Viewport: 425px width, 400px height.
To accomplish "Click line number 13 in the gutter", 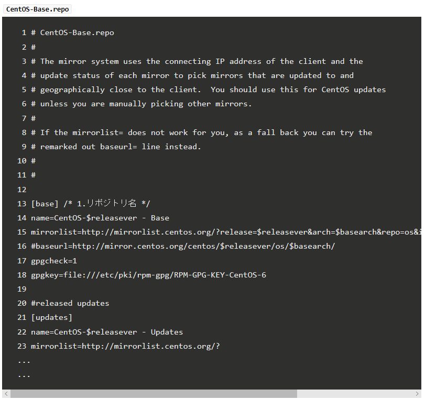I will pos(21,204).
